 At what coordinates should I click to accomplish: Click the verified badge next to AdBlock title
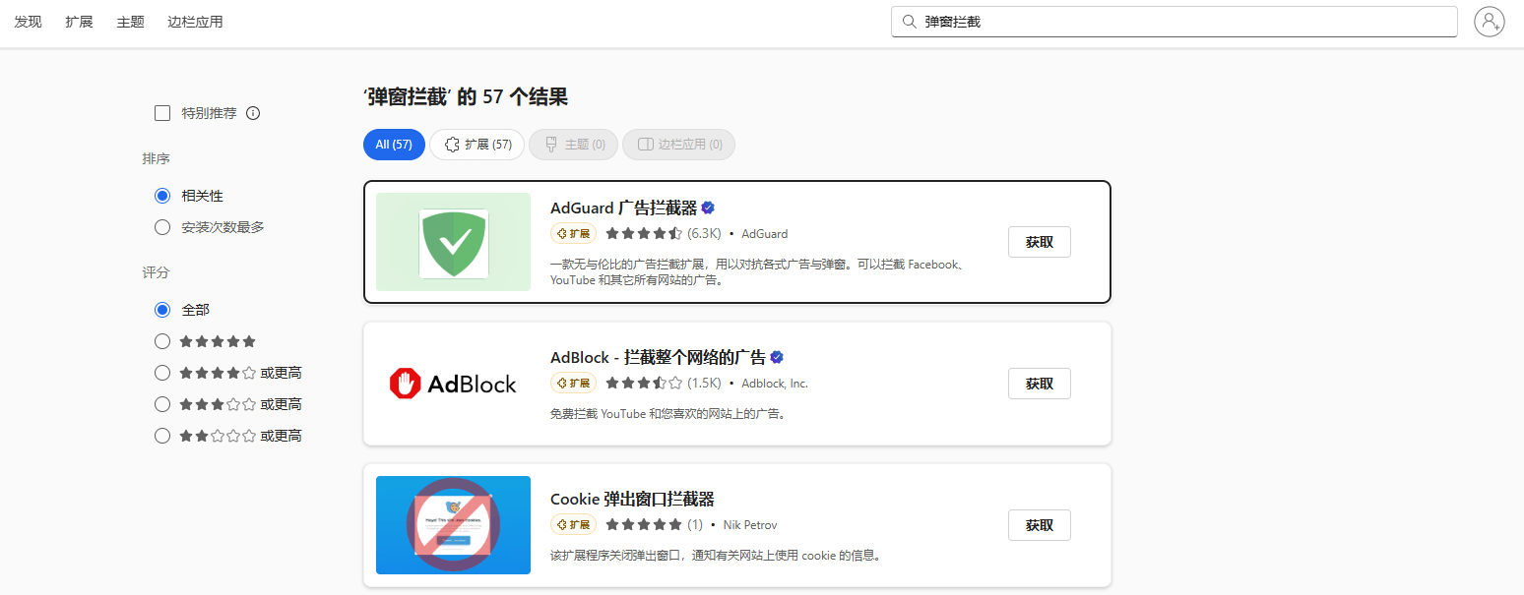777,357
